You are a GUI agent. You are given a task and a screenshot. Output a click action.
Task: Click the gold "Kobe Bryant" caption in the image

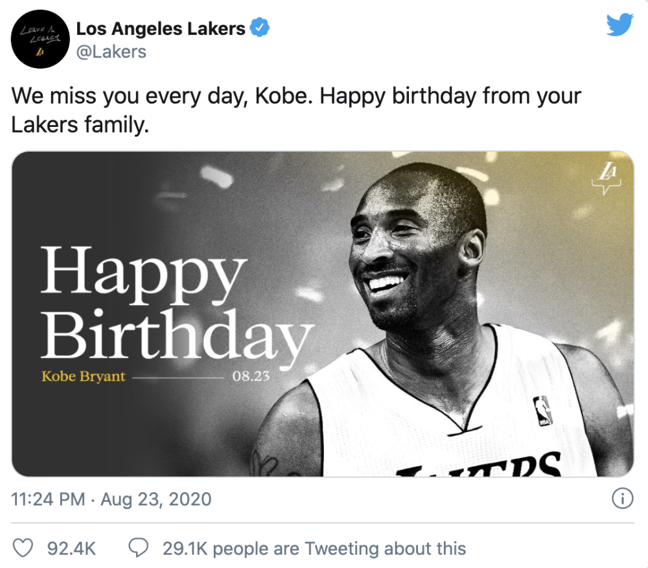83,376
